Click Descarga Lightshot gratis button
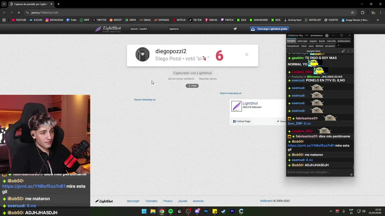This screenshot has width=385, height=216. point(269,29)
